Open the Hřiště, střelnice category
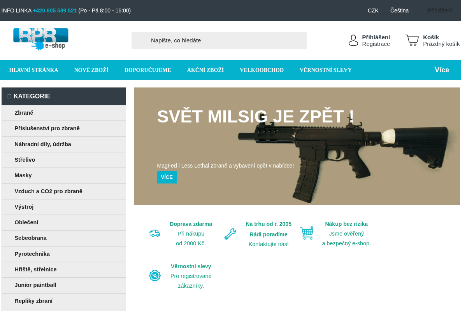The width and height of the screenshot is (467, 311). click(x=64, y=269)
